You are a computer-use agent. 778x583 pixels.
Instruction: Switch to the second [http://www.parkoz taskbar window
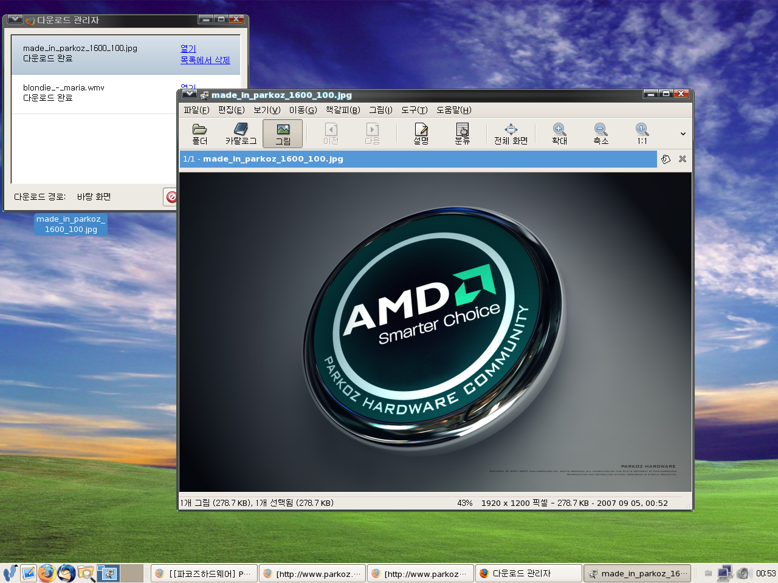[420, 573]
